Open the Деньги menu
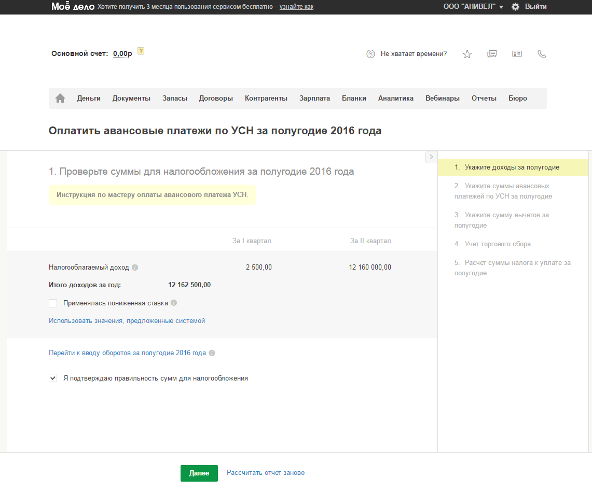 (89, 98)
